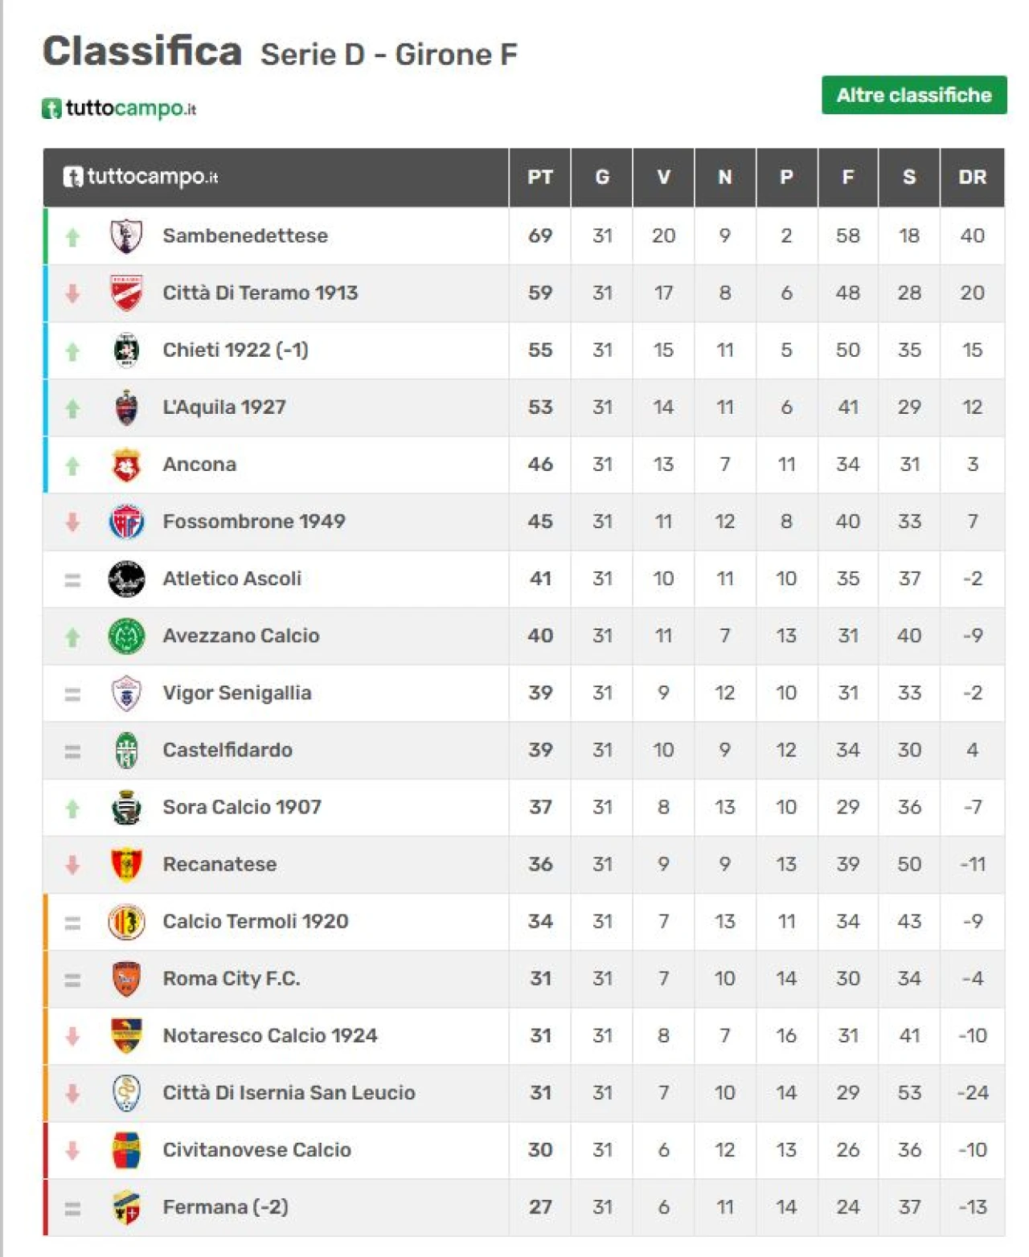
Task: Open the L'Aquila 1927 team link
Action: pos(224,407)
